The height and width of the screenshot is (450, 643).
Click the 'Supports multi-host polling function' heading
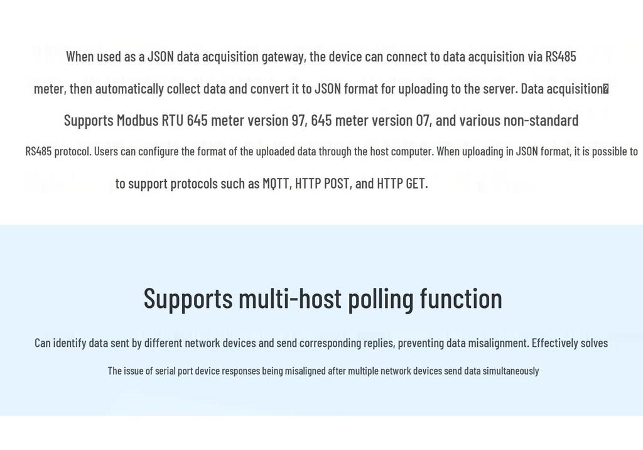(323, 299)
